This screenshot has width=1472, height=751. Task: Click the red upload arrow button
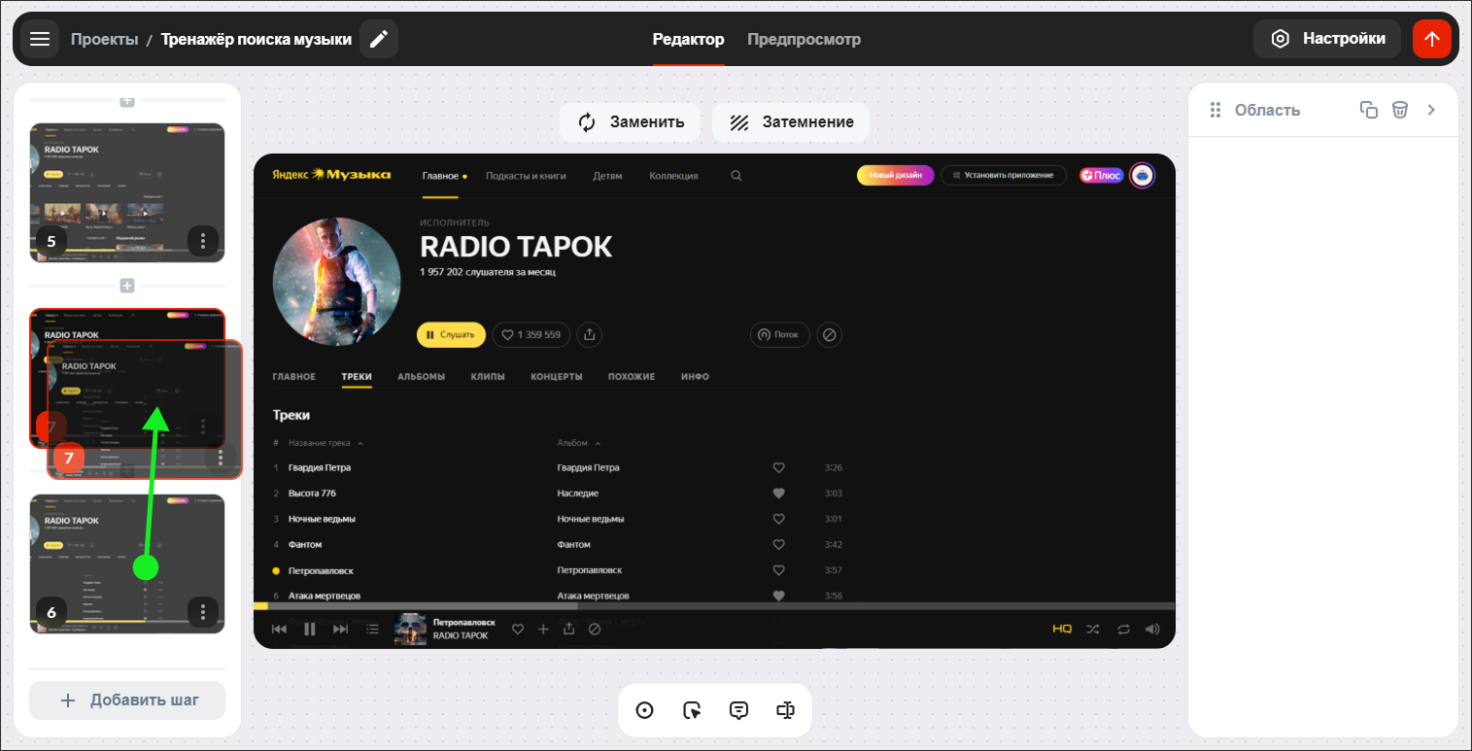(1431, 39)
